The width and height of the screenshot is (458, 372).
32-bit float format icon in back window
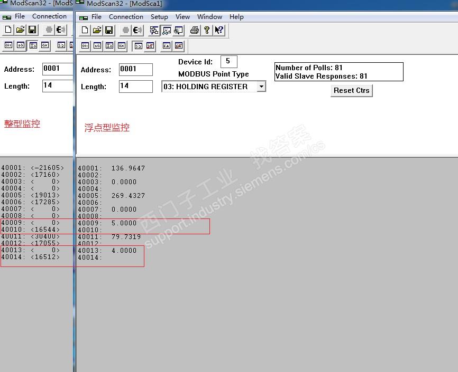coord(61,45)
